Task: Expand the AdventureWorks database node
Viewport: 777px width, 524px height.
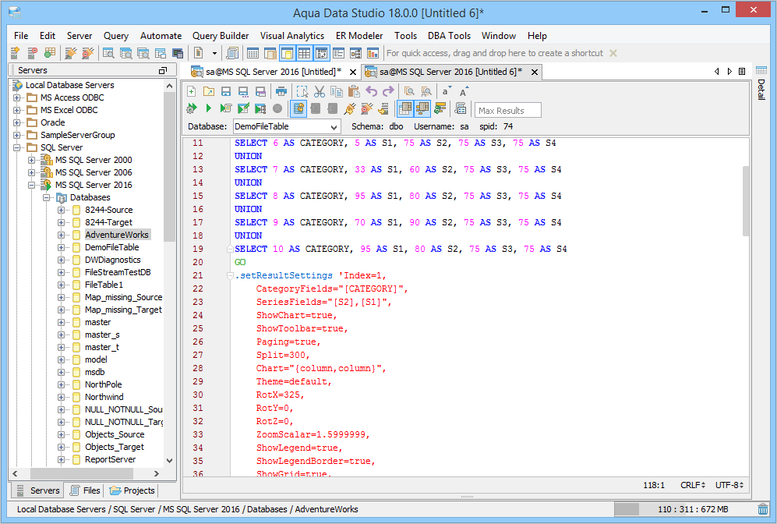Action: point(61,235)
